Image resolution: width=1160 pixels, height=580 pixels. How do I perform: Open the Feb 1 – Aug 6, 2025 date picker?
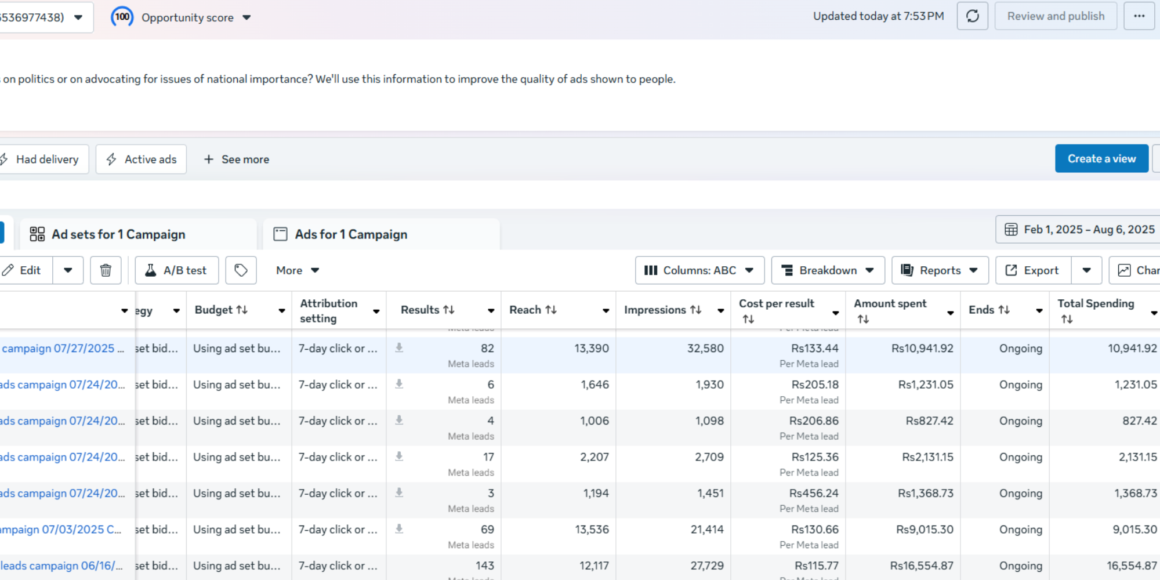1079,230
